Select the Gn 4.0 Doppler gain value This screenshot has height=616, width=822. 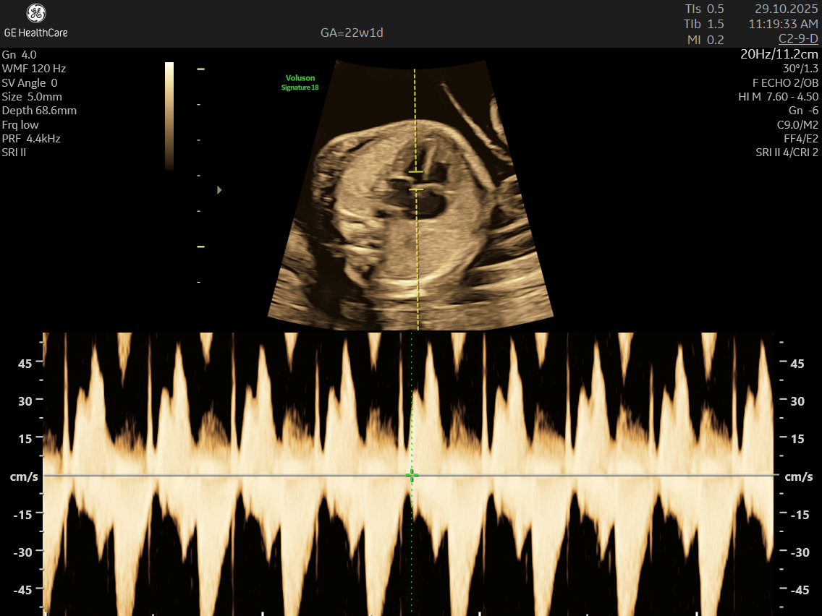click(x=20, y=55)
